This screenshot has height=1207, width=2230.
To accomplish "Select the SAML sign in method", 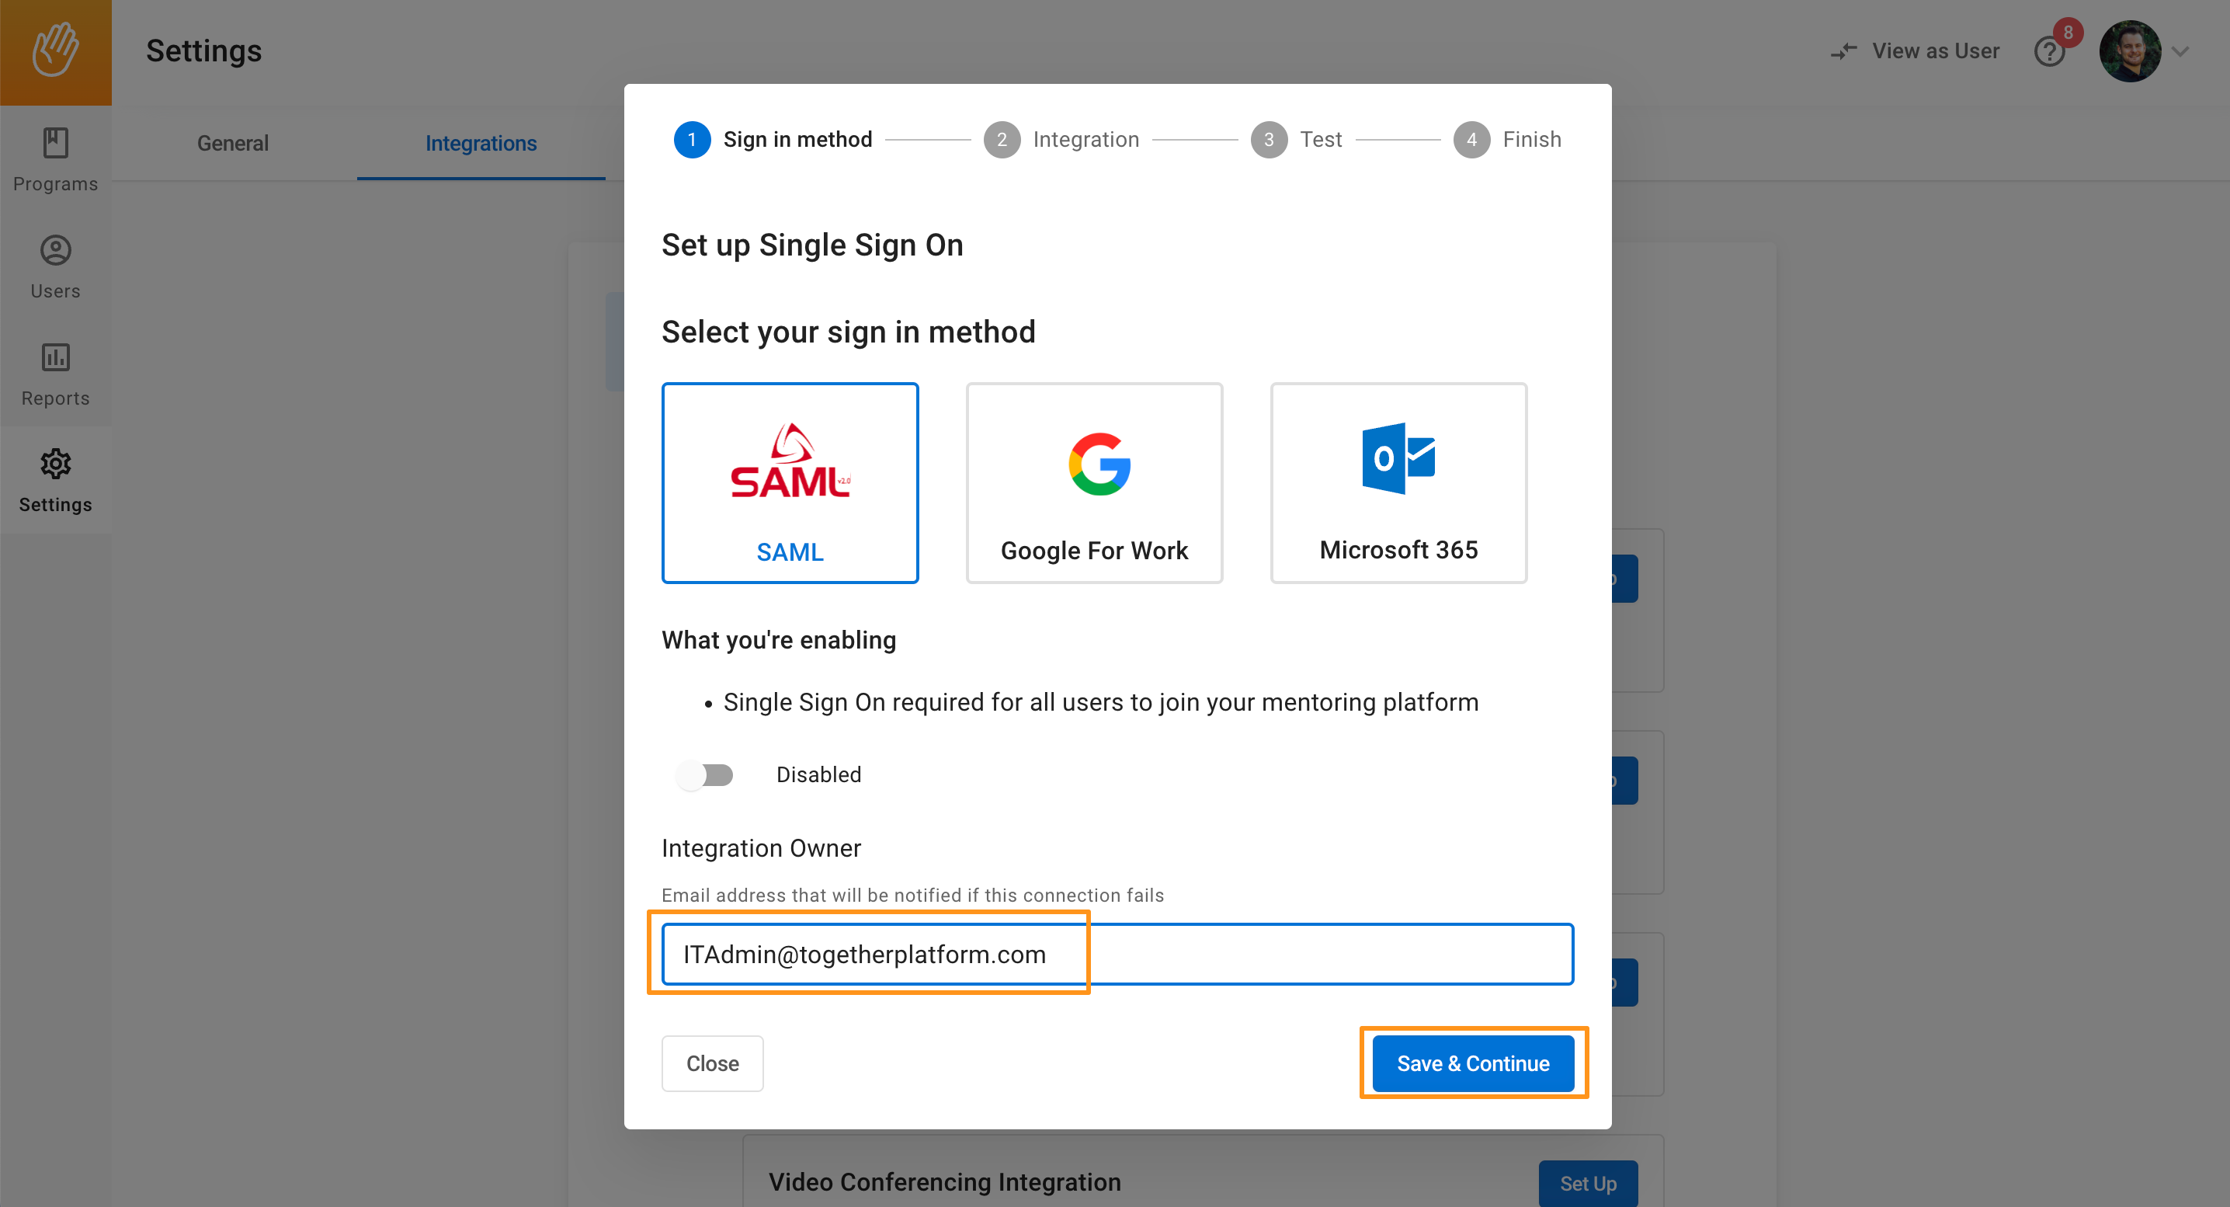I will coord(790,483).
